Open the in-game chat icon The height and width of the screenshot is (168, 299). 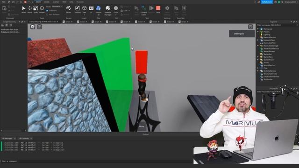(x=39, y=27)
